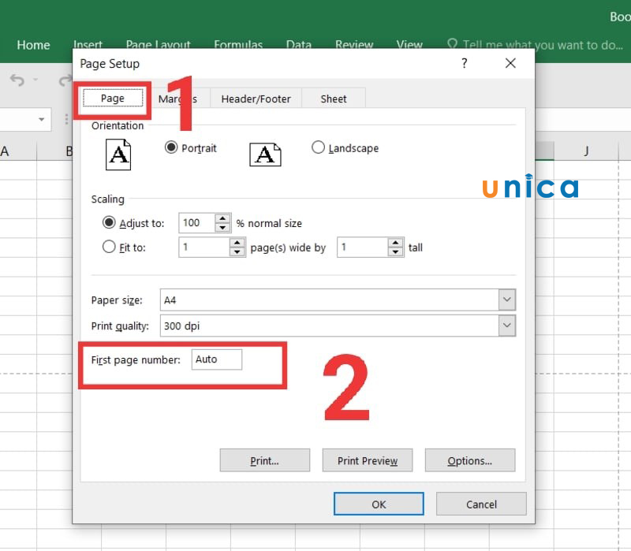Confirm with the OK button
The width and height of the screenshot is (631, 551).
[379, 504]
